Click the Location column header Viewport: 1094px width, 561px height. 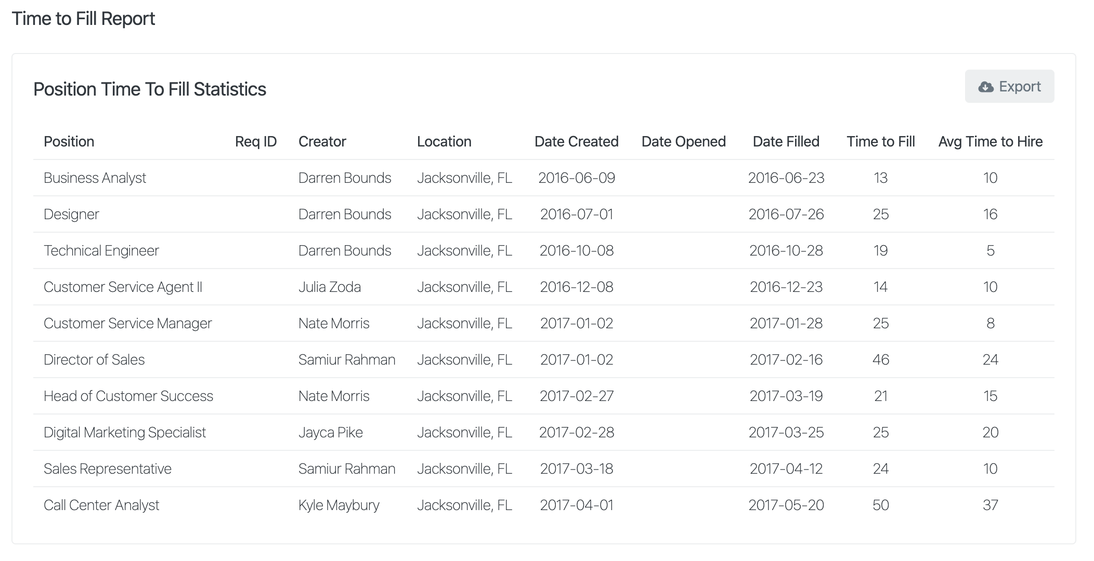click(x=444, y=141)
